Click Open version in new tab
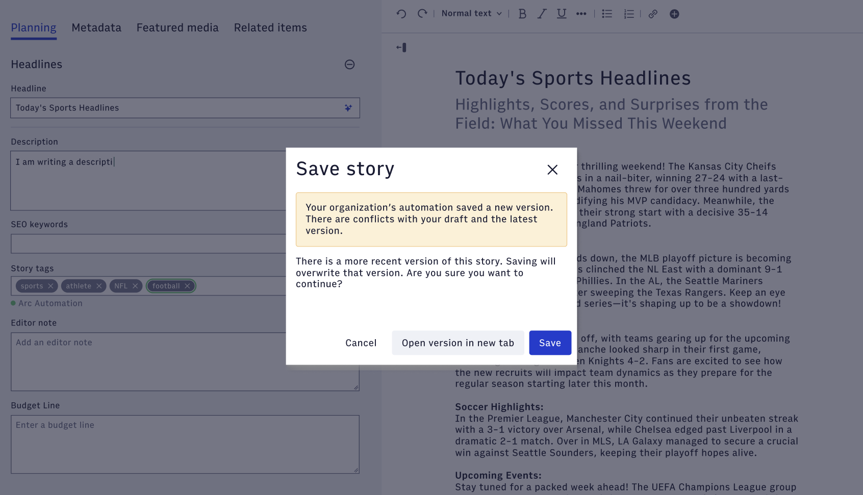 458,343
